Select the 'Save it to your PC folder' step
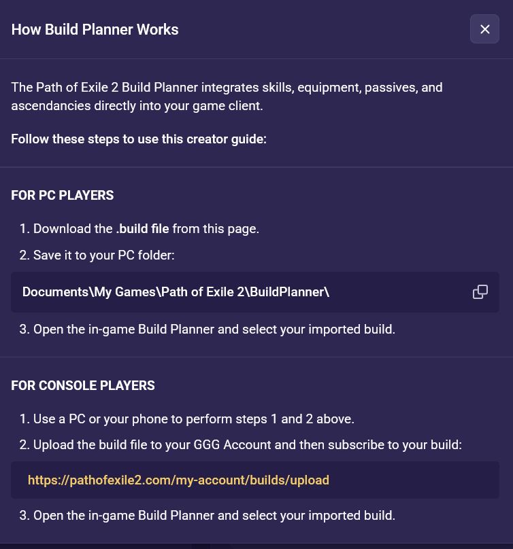The height and width of the screenshot is (549, 513). click(97, 255)
